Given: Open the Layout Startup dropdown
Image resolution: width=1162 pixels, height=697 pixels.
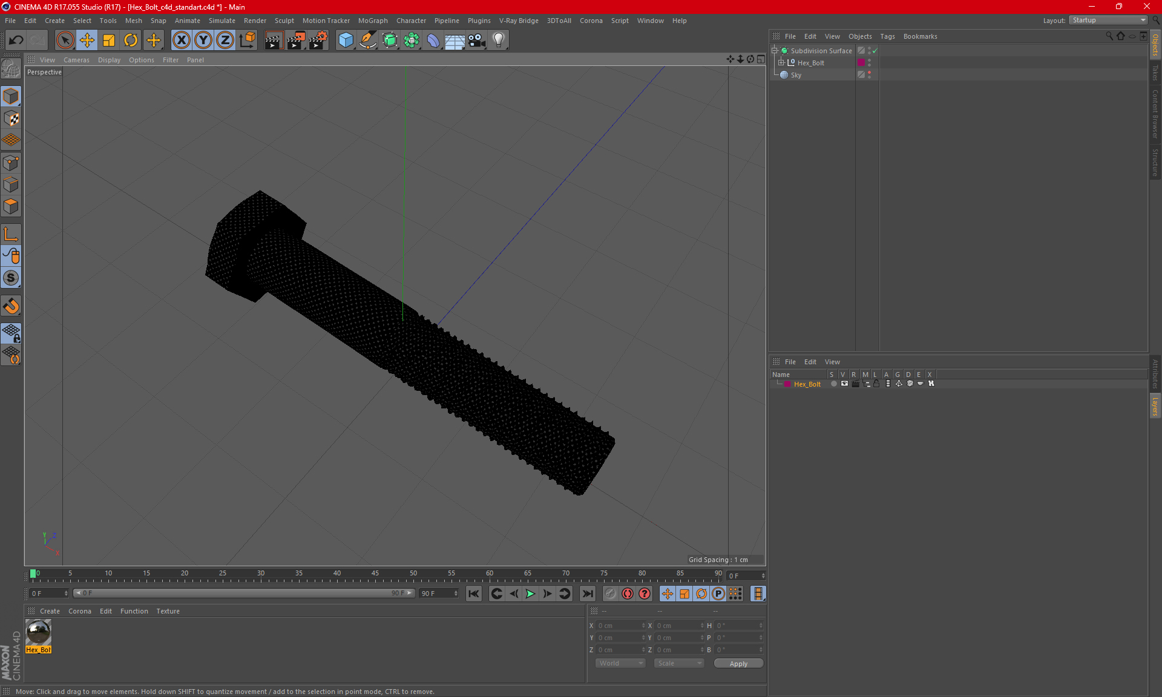Looking at the screenshot, I should pos(1109,20).
